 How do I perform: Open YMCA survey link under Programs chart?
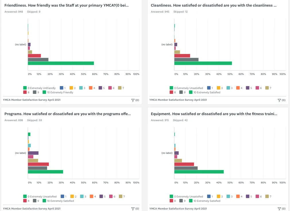(x=32, y=208)
